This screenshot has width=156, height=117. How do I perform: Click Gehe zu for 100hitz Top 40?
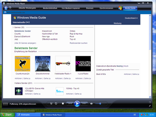tap(78, 94)
